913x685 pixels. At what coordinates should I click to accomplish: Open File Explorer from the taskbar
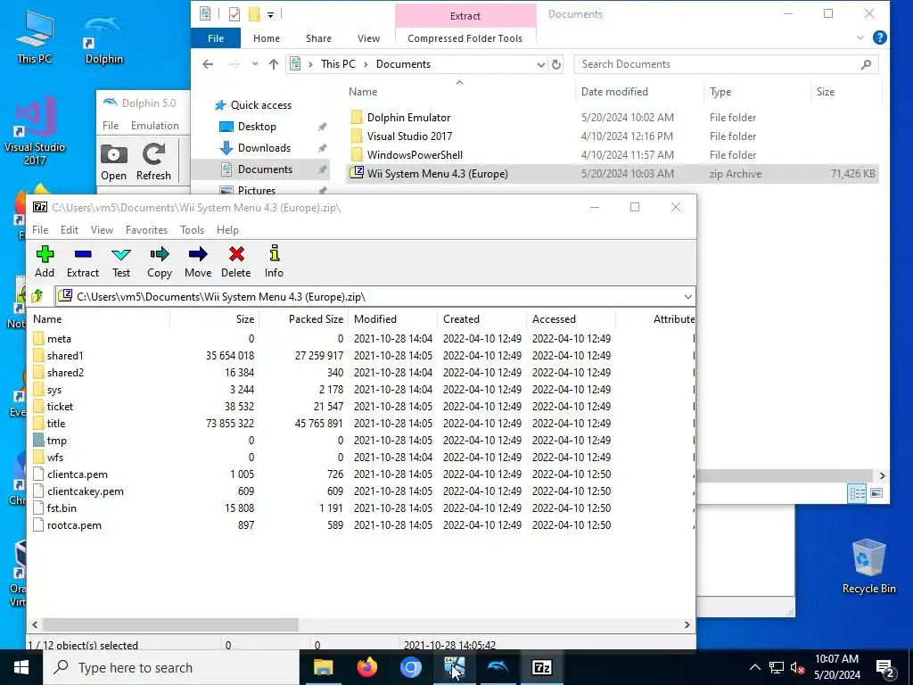pyautogui.click(x=323, y=667)
